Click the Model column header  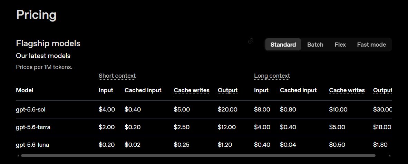tap(25, 90)
